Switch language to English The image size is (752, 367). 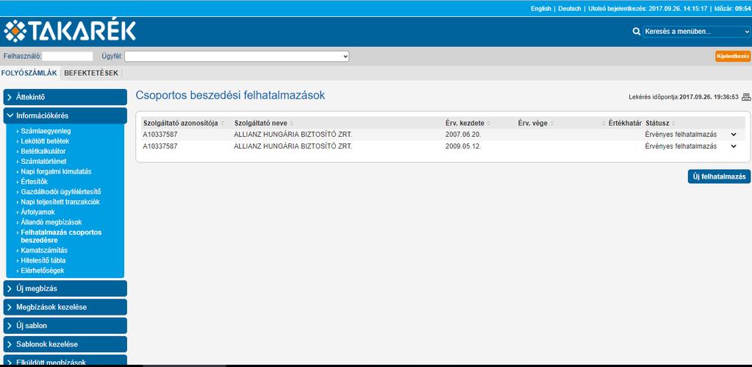[x=541, y=9]
